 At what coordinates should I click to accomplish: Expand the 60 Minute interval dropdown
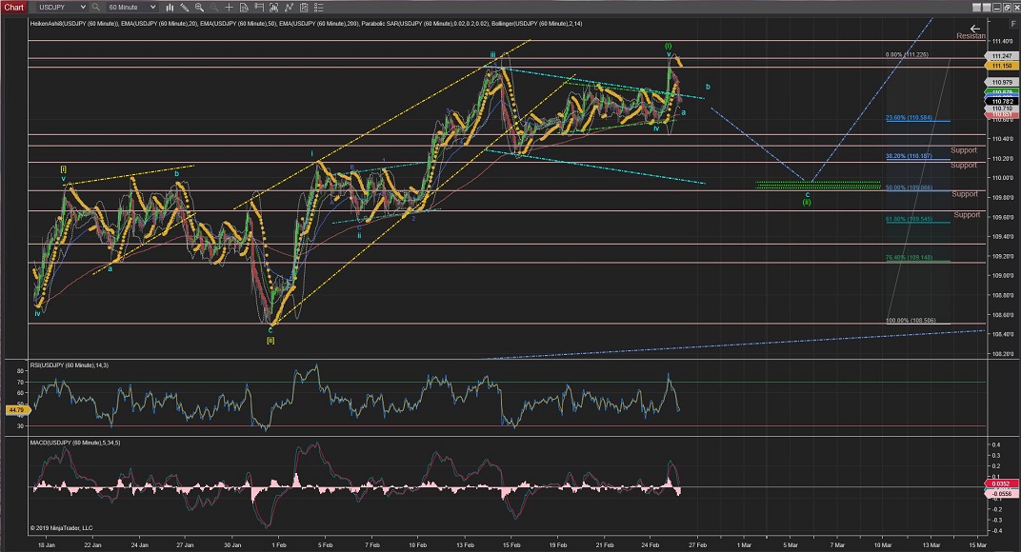coord(151,7)
